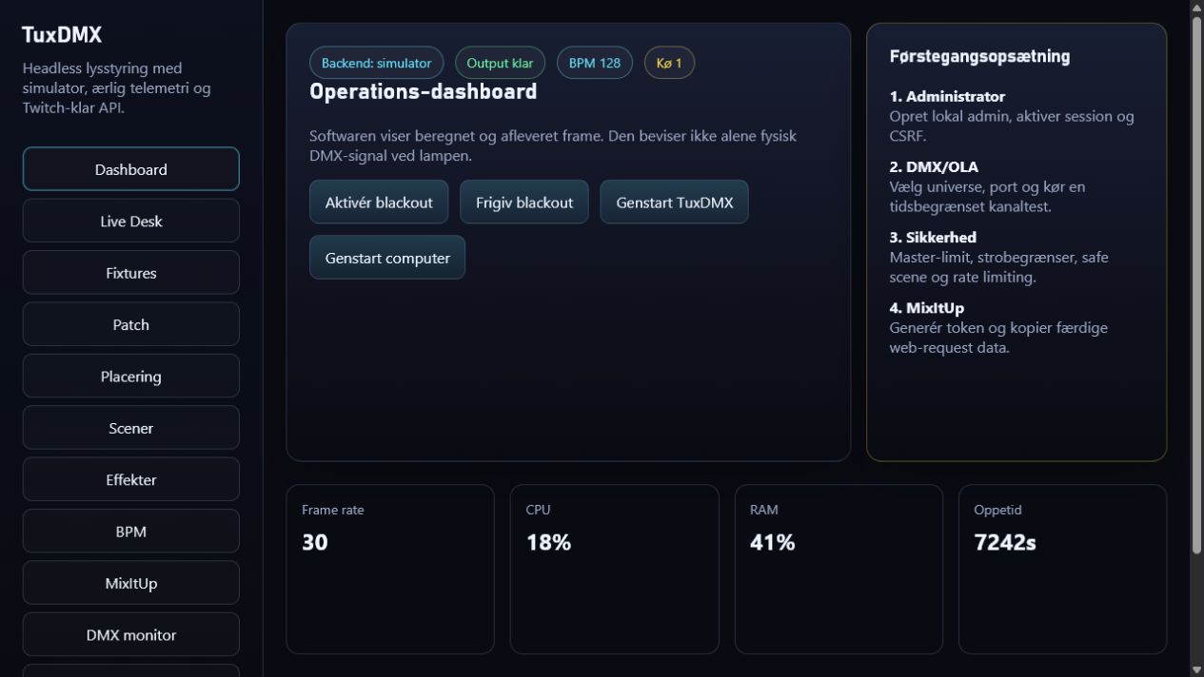Image resolution: width=1204 pixels, height=677 pixels.
Task: Click the scrollbar up arrow
Action: [1196, 7]
